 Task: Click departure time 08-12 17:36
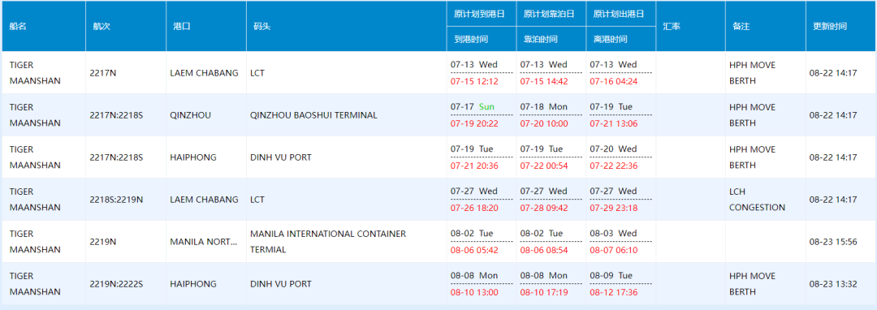(614, 292)
